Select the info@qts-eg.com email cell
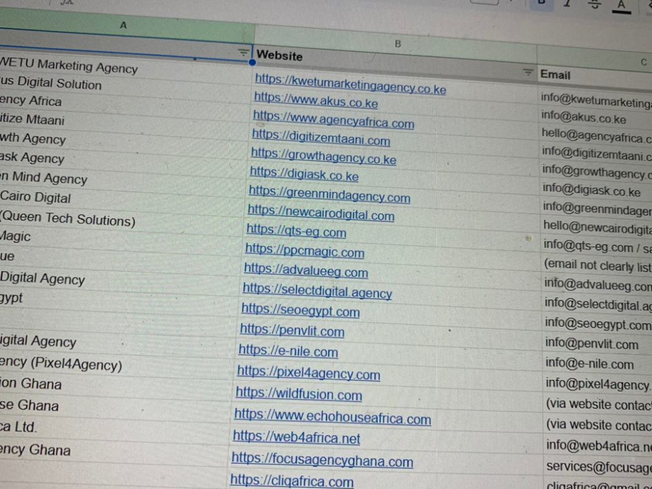 coord(597,246)
